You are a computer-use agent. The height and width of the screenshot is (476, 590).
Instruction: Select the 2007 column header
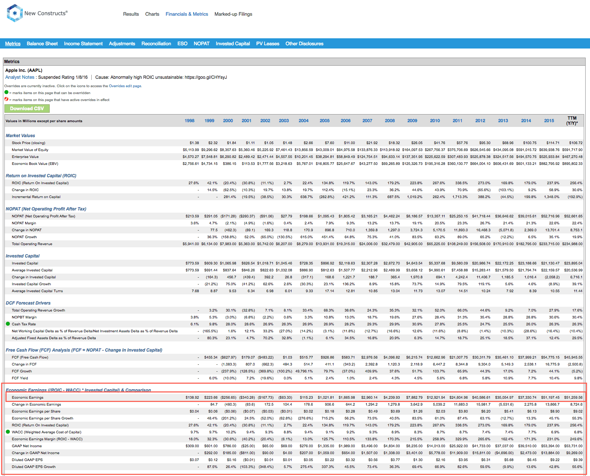[368, 121]
